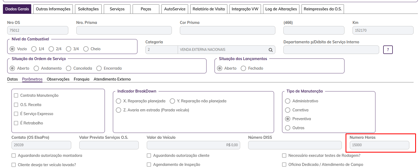Tick Aguardando autorização cliente checkbox
Screen dimensions: 420x168
[x=149, y=156]
